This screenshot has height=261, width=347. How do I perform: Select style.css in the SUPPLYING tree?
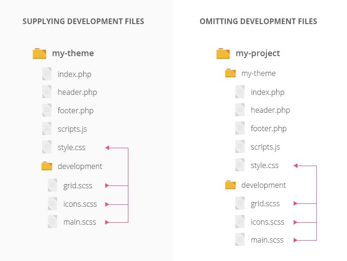click(71, 148)
